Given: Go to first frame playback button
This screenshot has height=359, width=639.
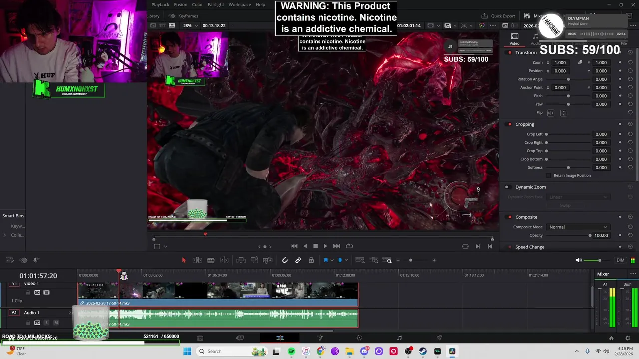Looking at the screenshot, I should [294, 246].
